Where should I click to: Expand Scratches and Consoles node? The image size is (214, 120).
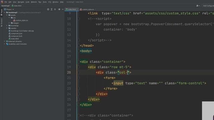(x=4, y=44)
